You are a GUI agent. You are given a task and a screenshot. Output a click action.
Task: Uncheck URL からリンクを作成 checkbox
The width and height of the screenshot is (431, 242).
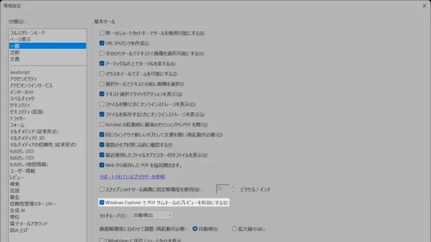click(102, 43)
